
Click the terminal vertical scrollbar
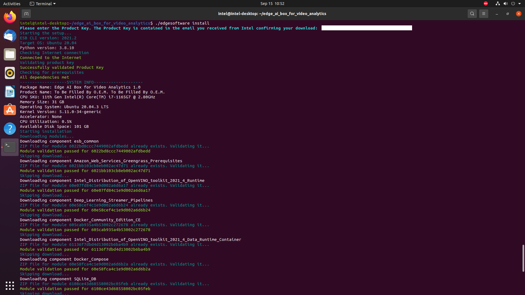click(x=523, y=258)
